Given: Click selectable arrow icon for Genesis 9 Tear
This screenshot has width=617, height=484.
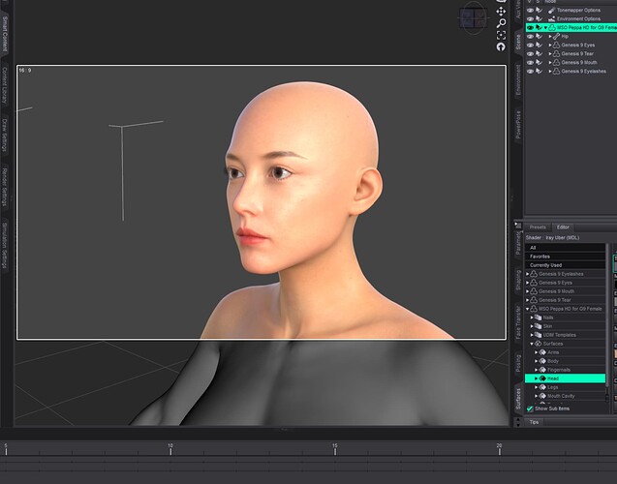Looking at the screenshot, I should point(540,53).
